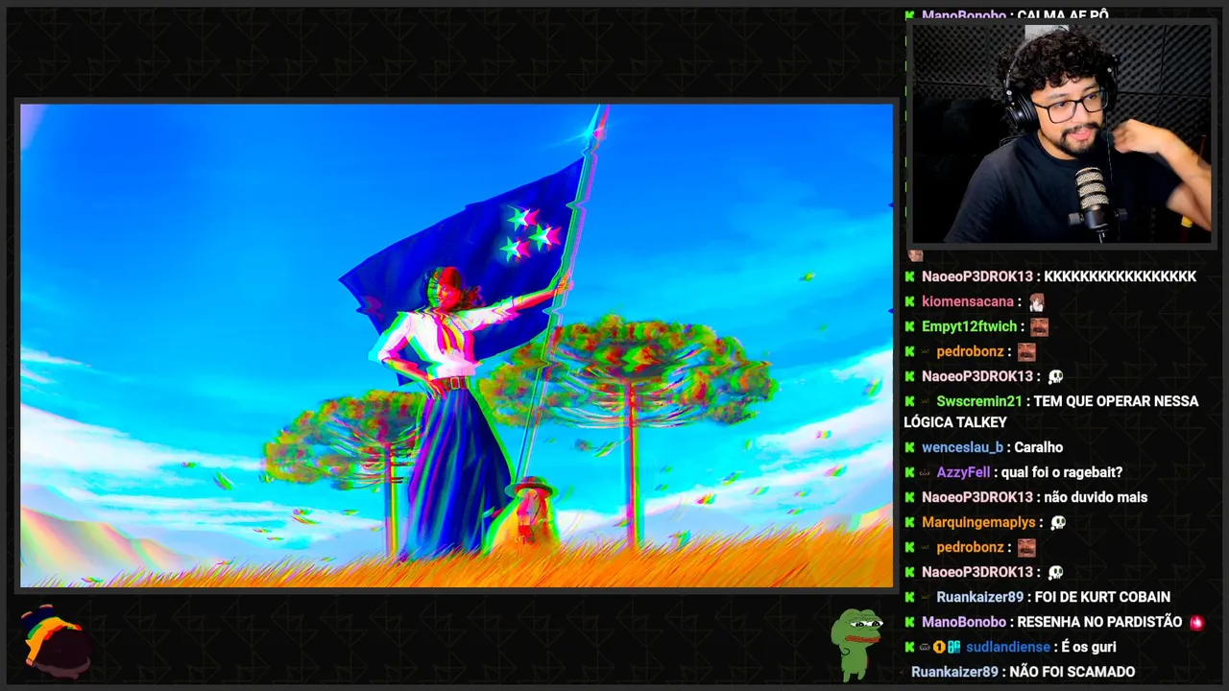Open Swscremin21's chat profile
Screen dimensions: 1229x691
point(979,401)
